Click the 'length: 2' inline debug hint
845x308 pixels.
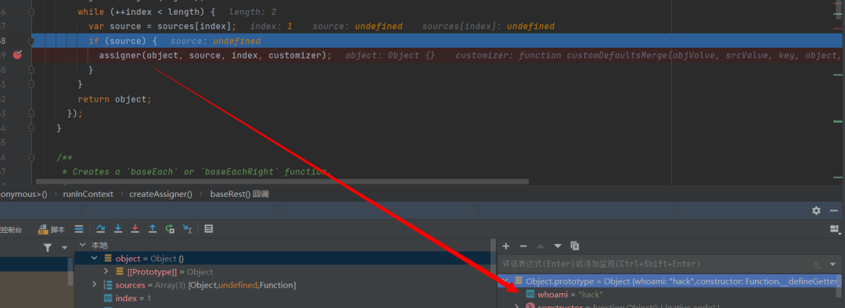click(x=253, y=11)
